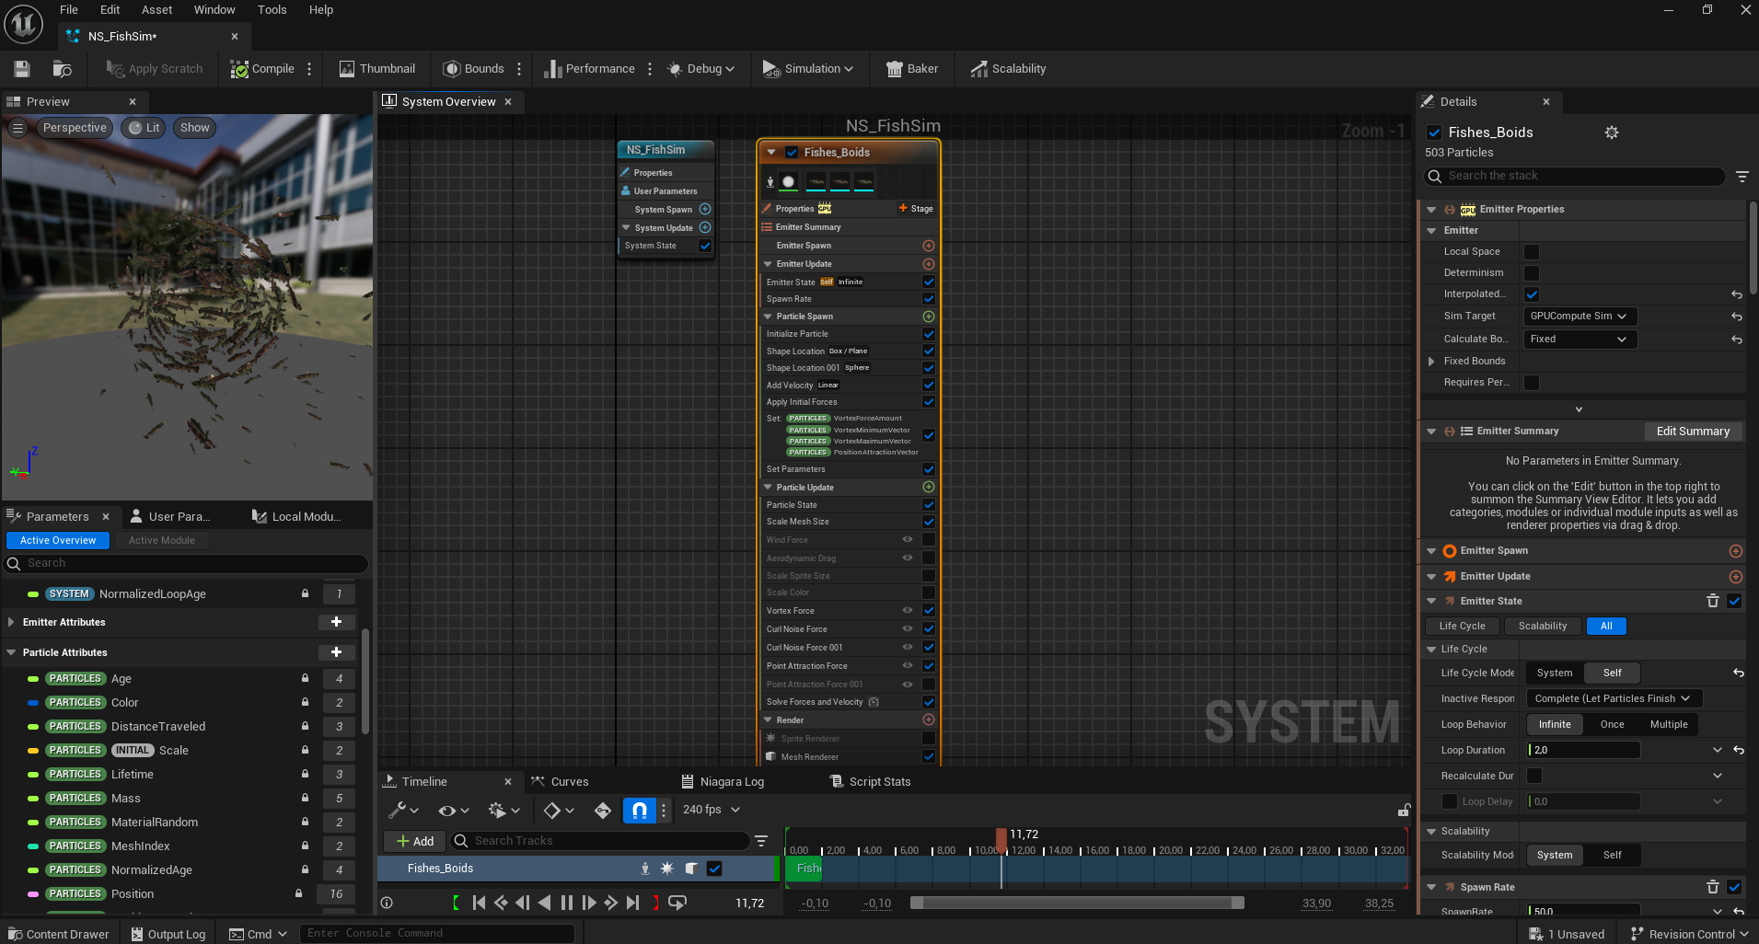Image resolution: width=1759 pixels, height=944 pixels.
Task: Set Life Cycle Mode to System
Action: [x=1554, y=673]
